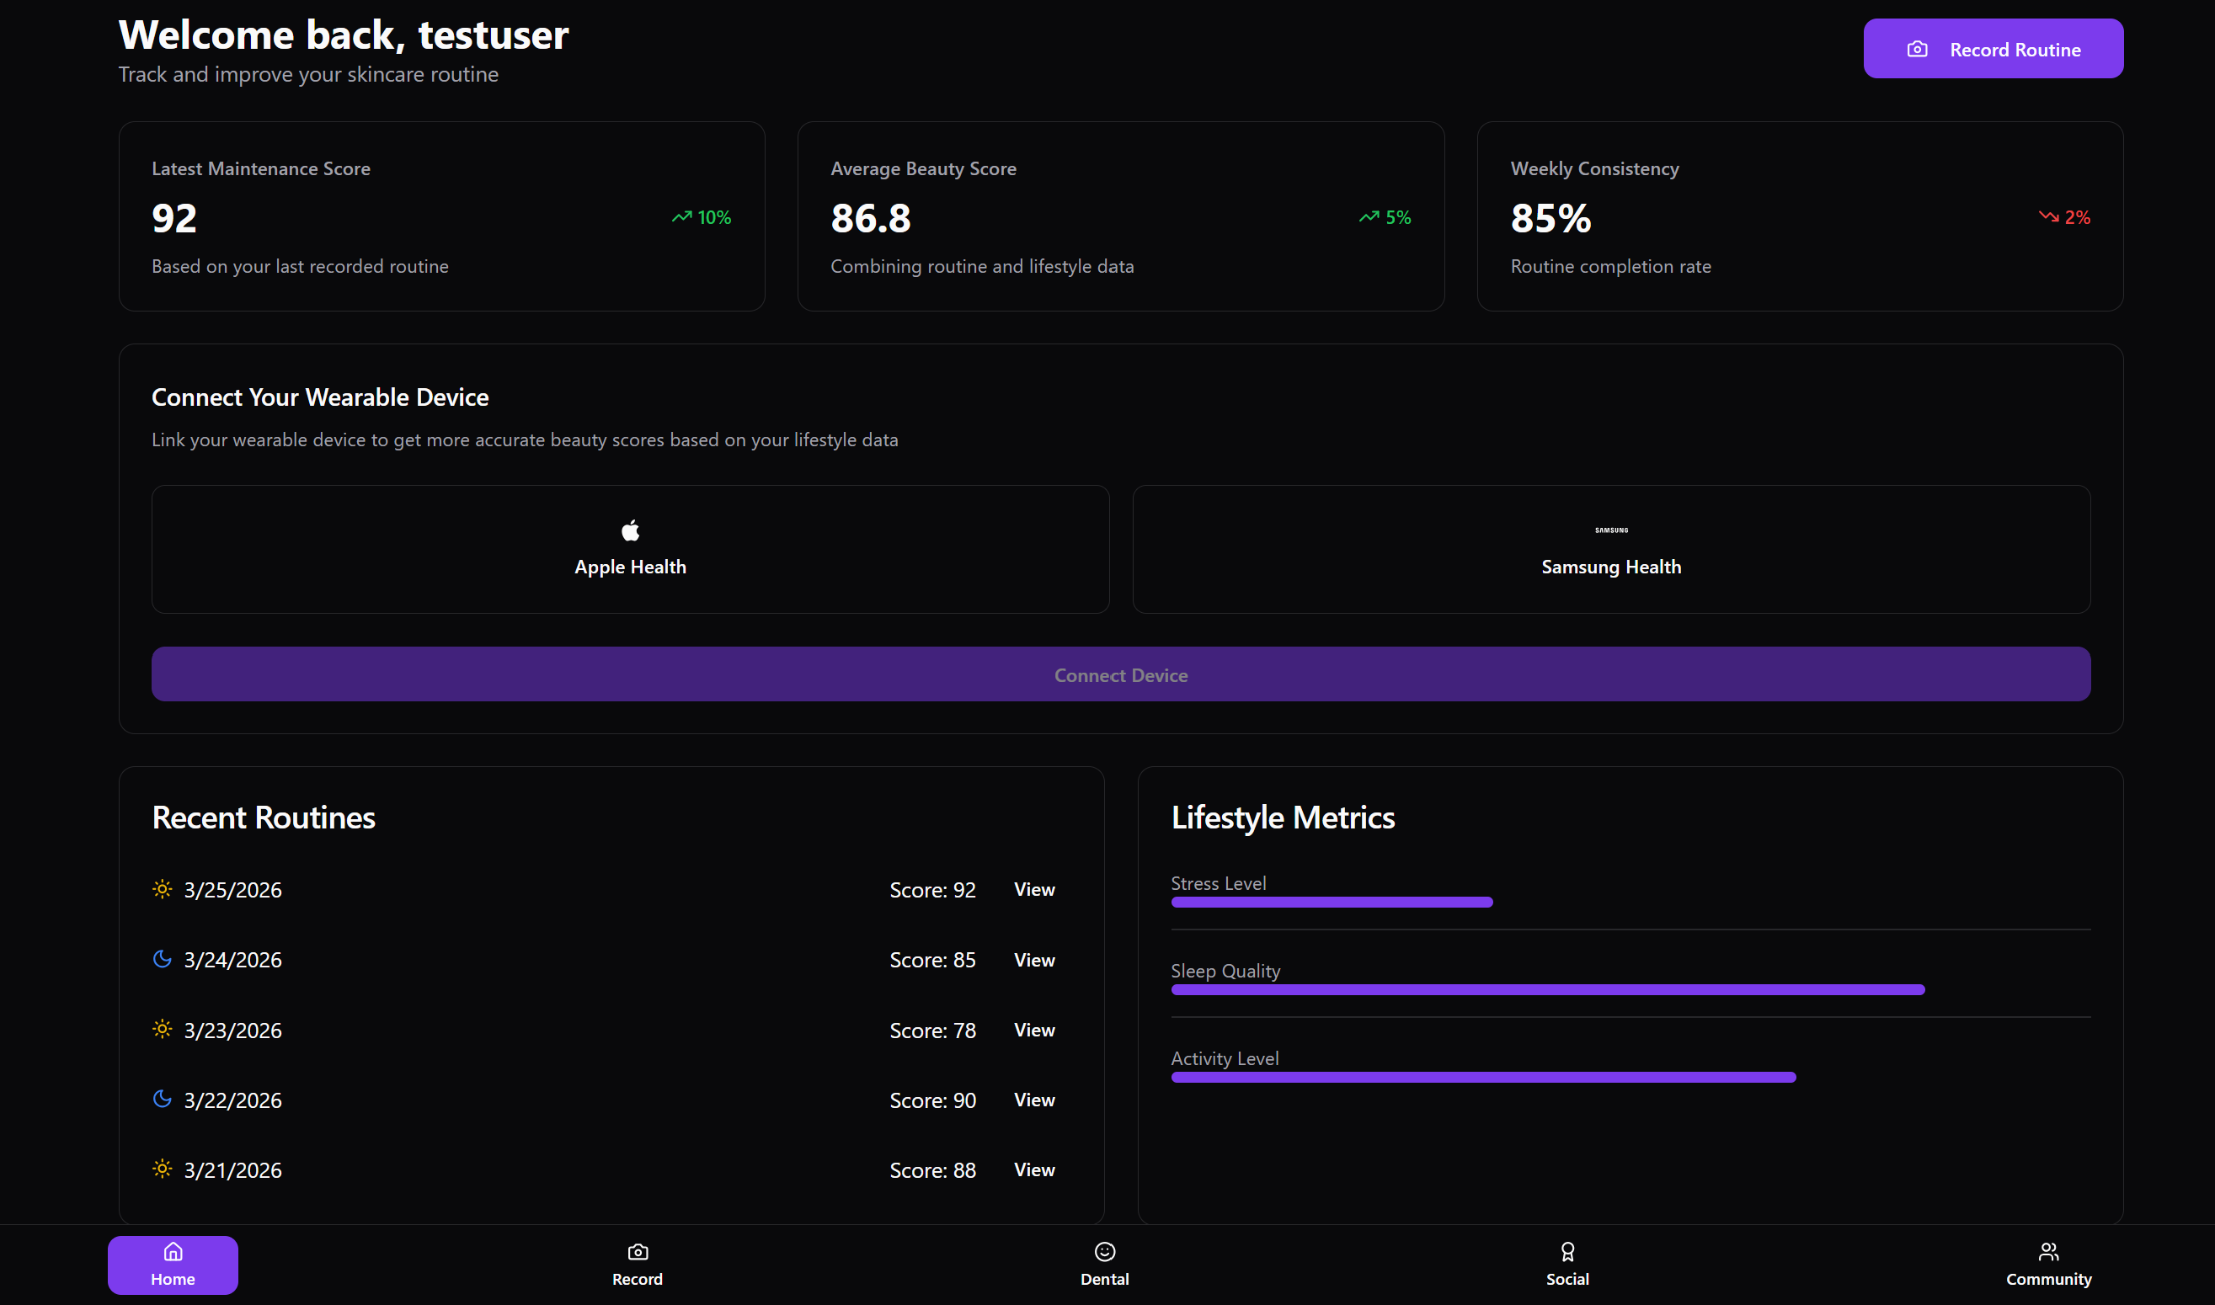The height and width of the screenshot is (1305, 2215).
Task: Click the moon icon beside 3/24/2026
Action: pyautogui.click(x=162, y=958)
